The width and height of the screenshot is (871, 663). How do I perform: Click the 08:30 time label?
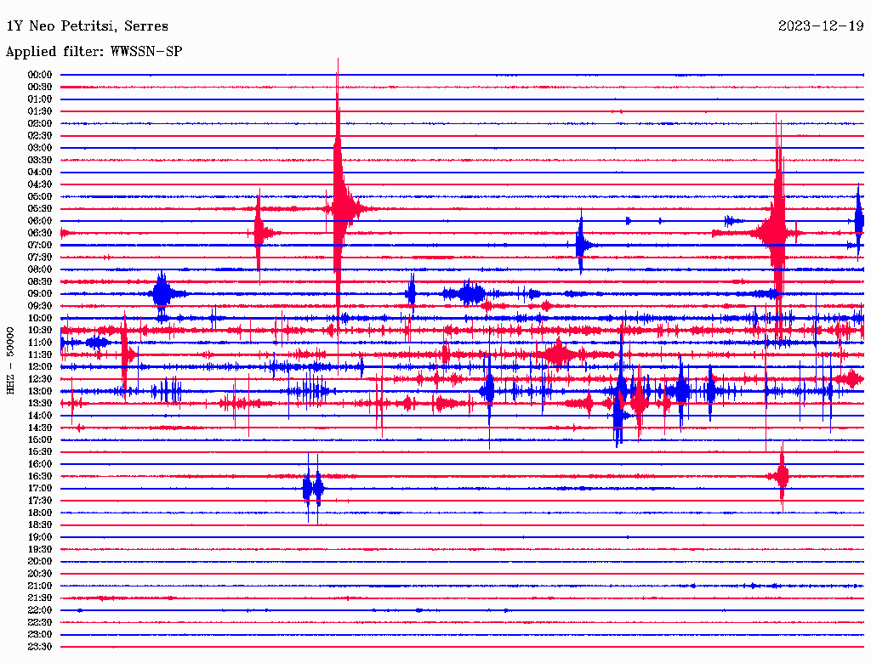40,282
